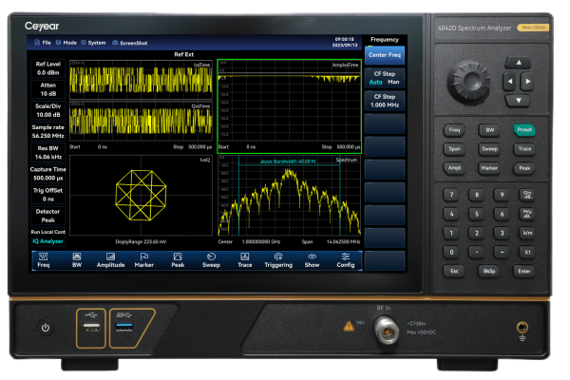Tap the k/m unit key
570x380 pixels.
(527, 234)
